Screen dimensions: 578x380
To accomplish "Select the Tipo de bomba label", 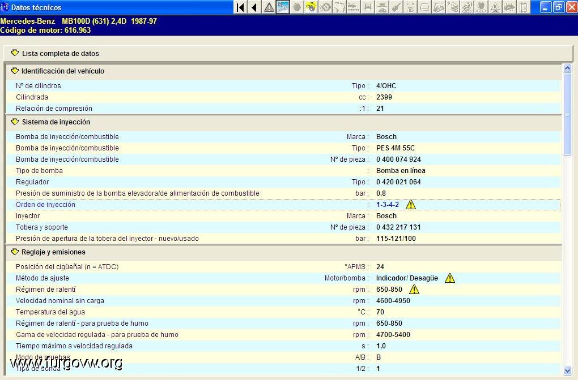I will coord(39,171).
